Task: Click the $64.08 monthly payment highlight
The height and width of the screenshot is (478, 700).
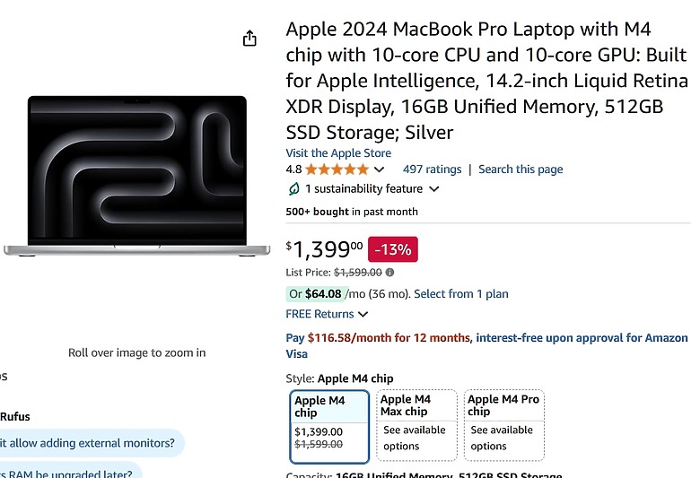Action: coord(317,294)
